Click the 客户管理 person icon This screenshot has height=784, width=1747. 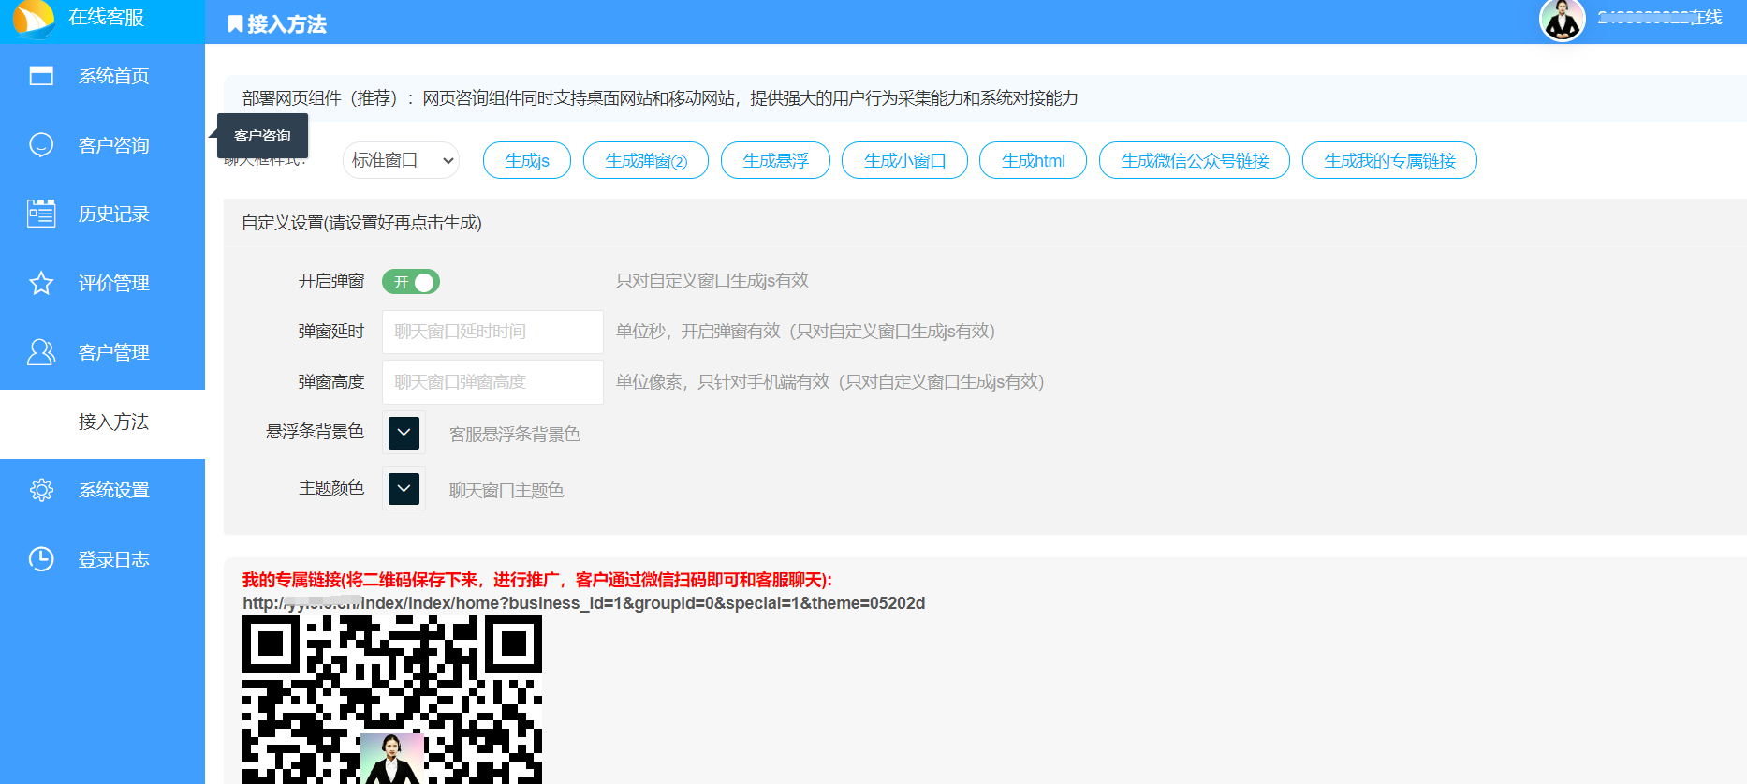point(41,352)
